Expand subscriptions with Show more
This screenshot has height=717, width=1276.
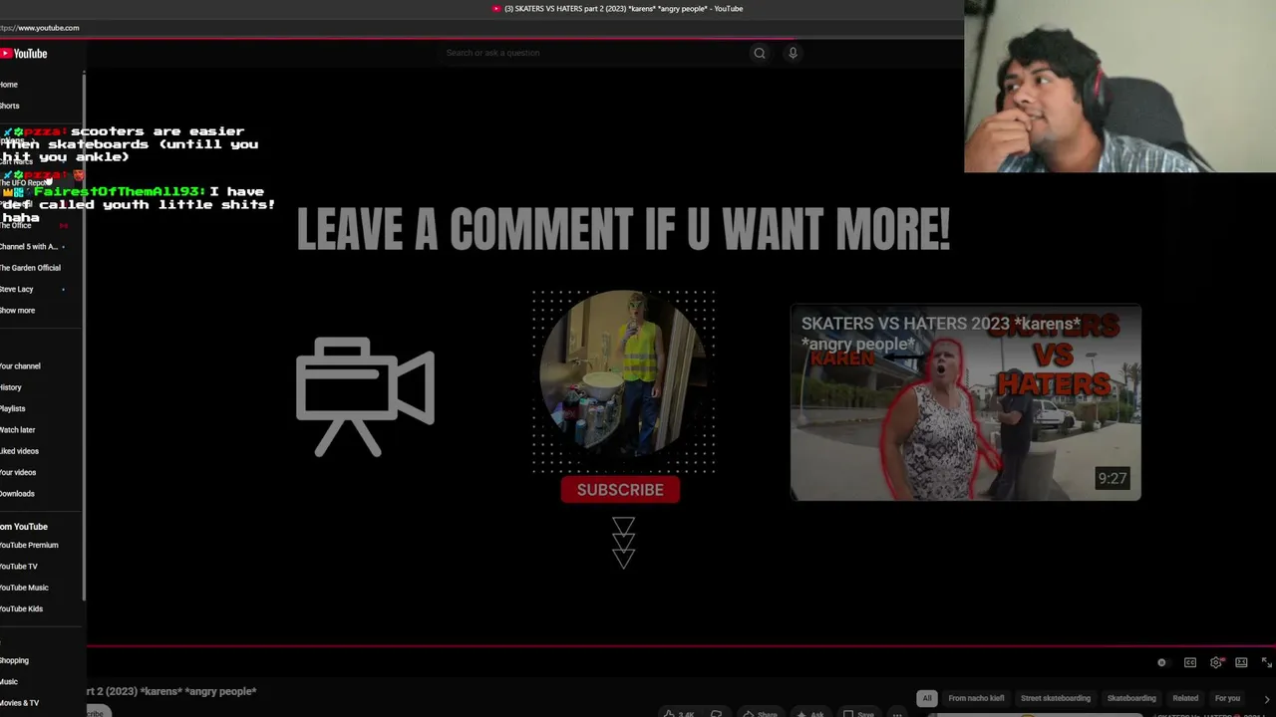pos(18,311)
